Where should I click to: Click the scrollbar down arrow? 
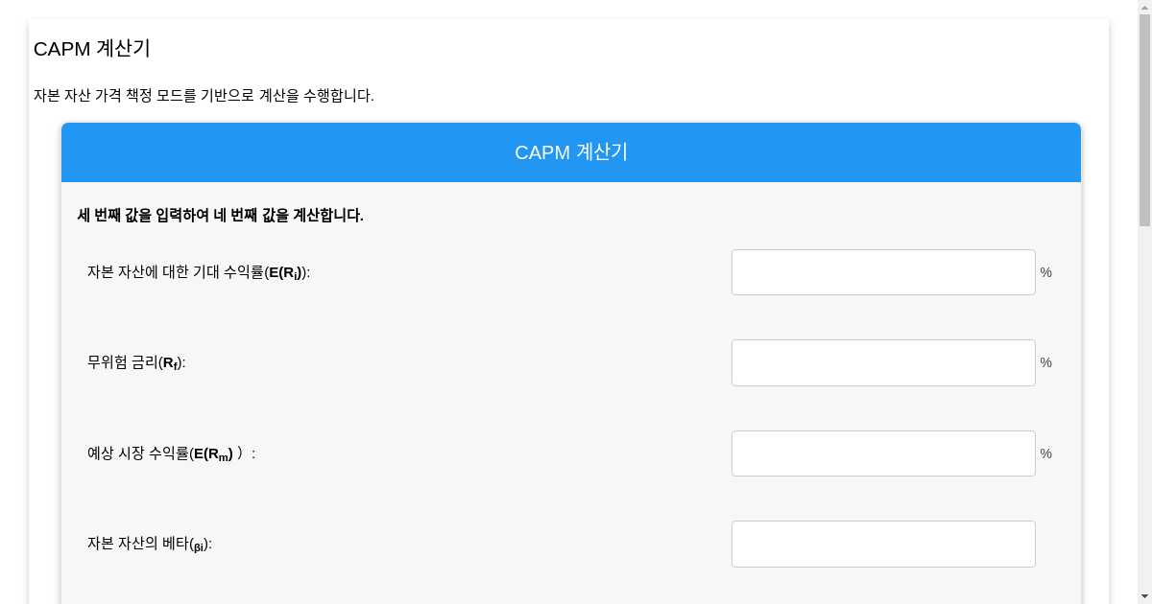(x=1145, y=596)
